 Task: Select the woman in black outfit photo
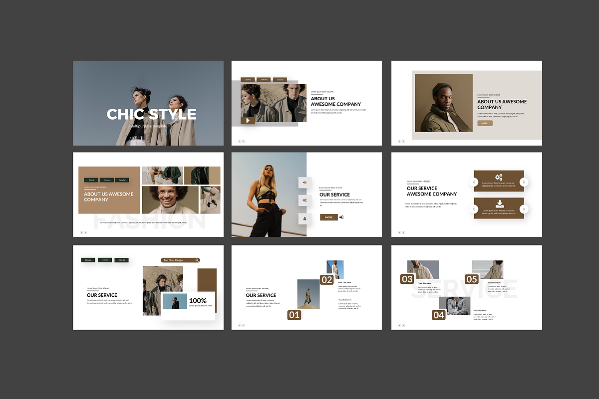pos(269,195)
